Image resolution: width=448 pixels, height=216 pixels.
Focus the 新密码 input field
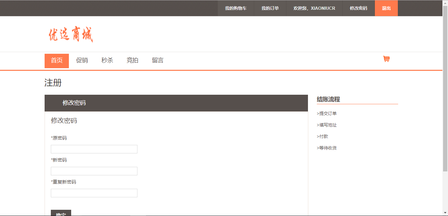94,171
